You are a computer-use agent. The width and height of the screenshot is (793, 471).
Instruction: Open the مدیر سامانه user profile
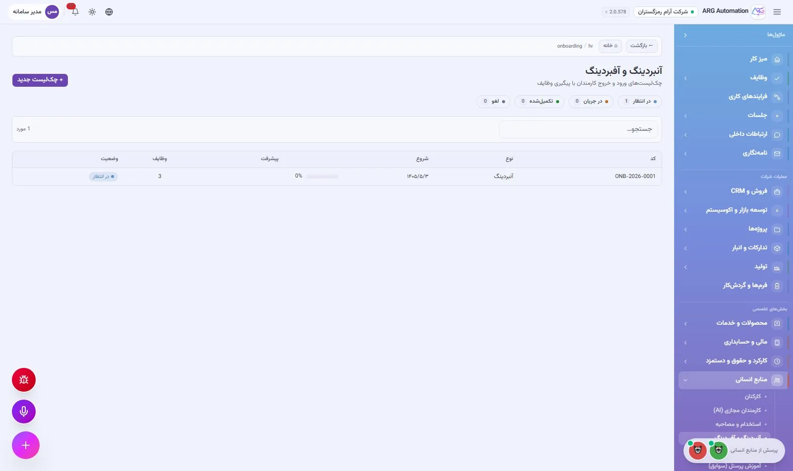[35, 11]
